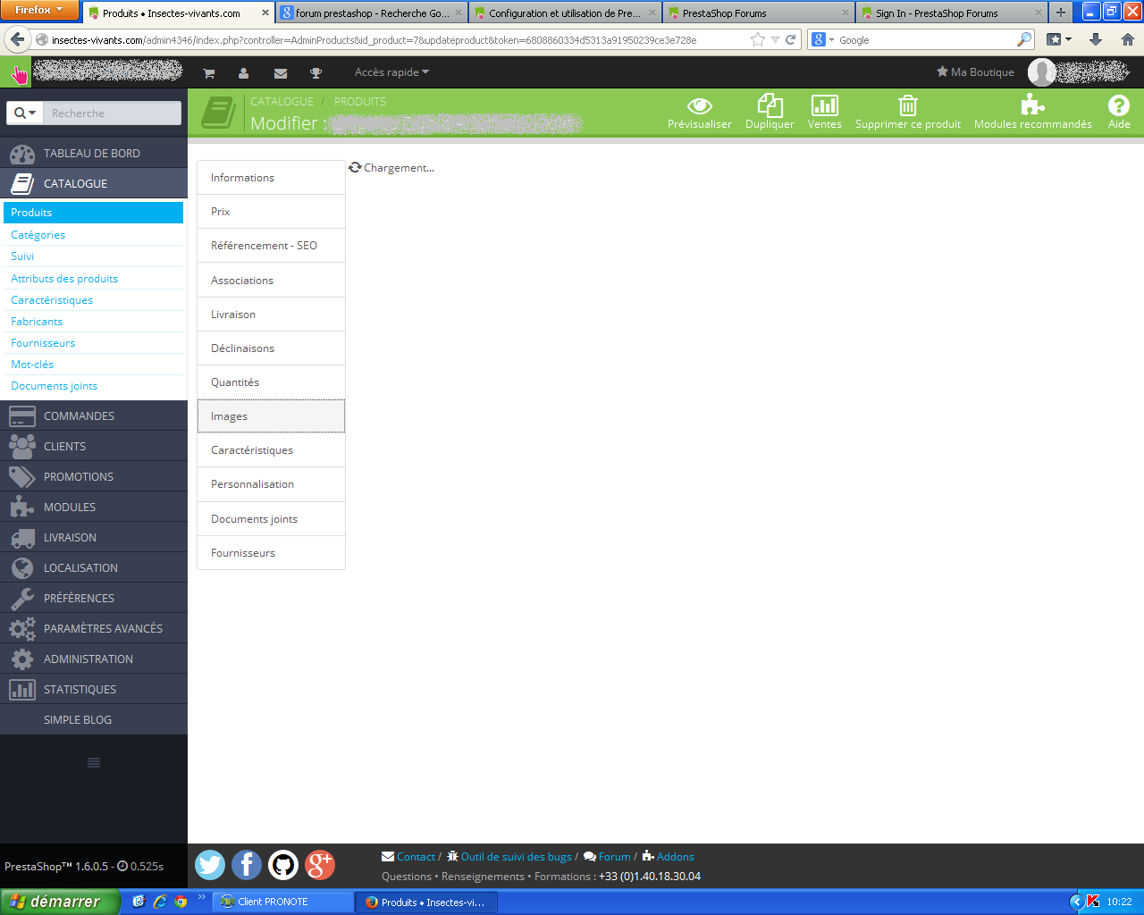Screen dimensions: 1144x915
Task: Switch to PrestaShop Forums browser tab
Action: 758,13
